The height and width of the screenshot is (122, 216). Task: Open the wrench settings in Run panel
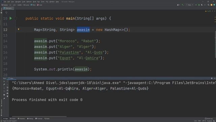click(x=4, y=84)
